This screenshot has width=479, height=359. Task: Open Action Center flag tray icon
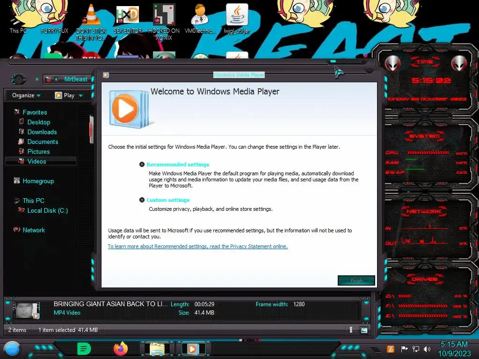coord(404,349)
